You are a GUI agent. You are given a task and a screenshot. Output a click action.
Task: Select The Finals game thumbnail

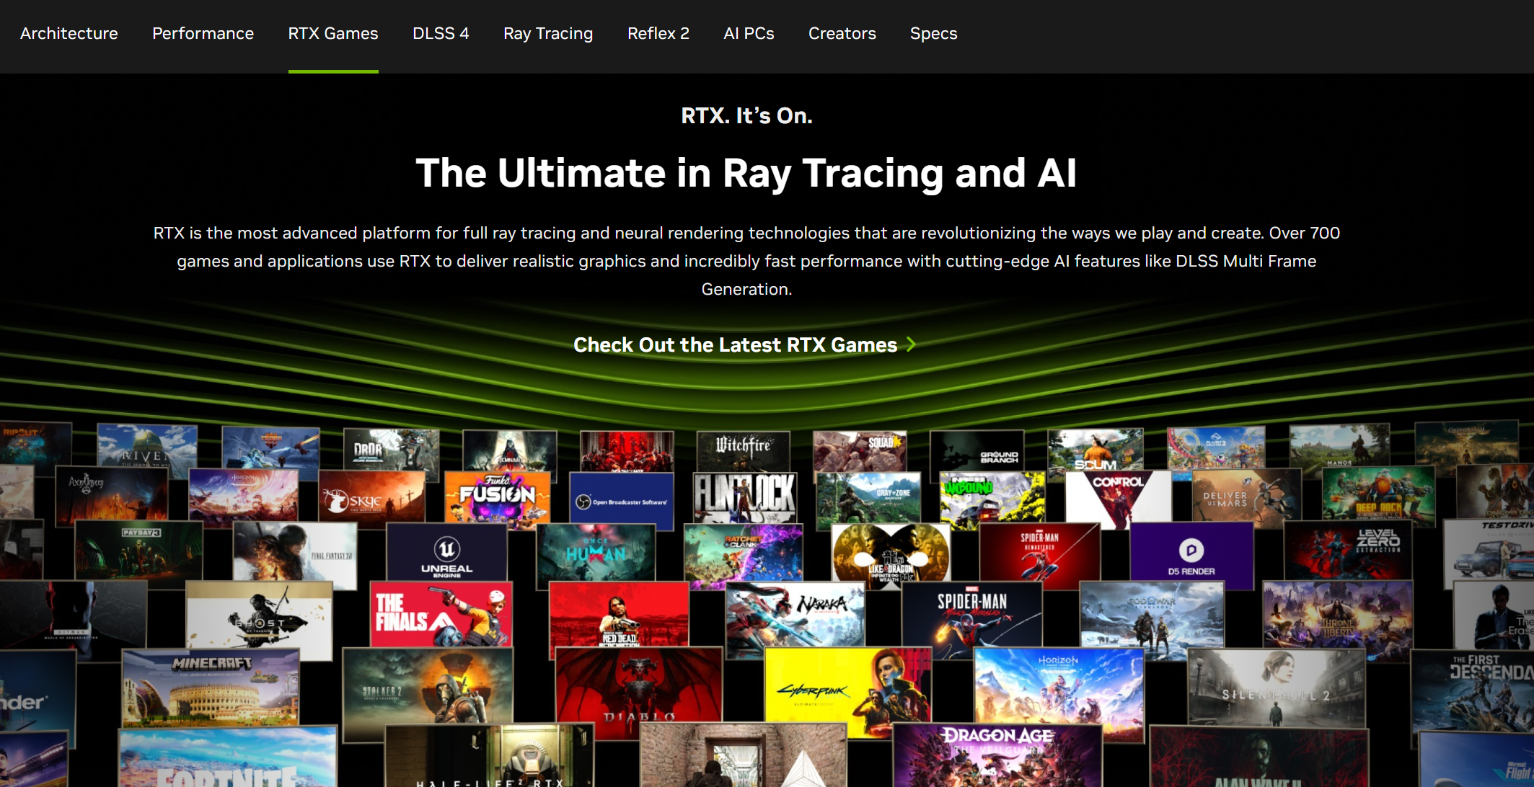(441, 615)
